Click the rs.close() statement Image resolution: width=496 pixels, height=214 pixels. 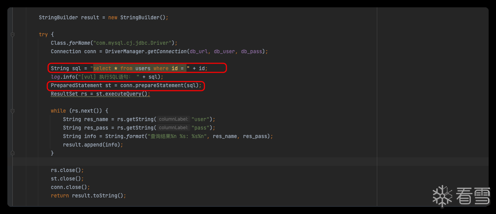coord(67,170)
